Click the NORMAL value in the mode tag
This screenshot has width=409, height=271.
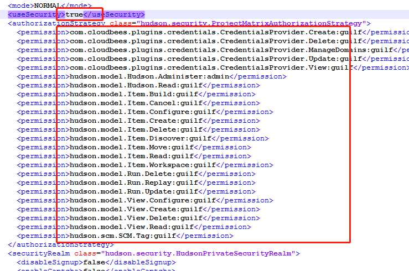point(48,6)
